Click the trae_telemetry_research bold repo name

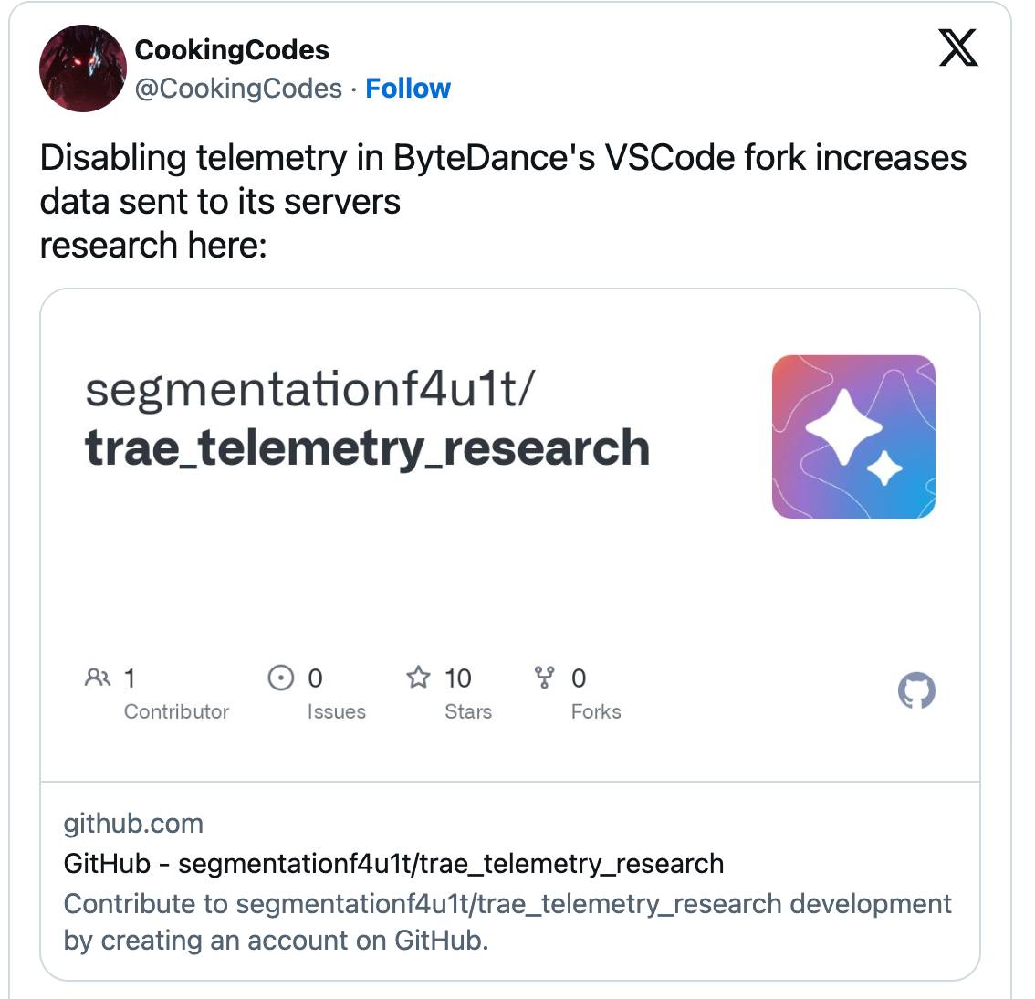pos(368,448)
